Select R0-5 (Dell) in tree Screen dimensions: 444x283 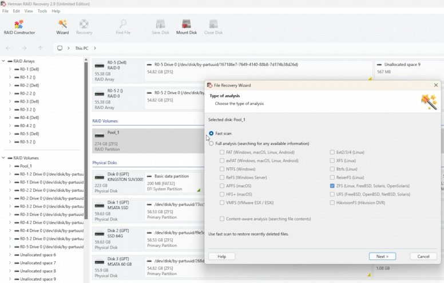[29, 134]
